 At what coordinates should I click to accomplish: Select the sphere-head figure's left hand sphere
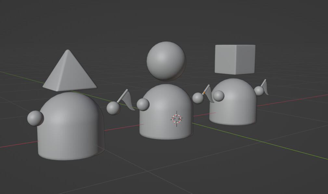tap(143, 104)
